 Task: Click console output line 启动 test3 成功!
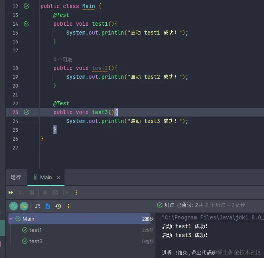(x=185, y=235)
